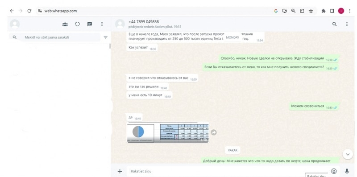Record a voice message with microphone
This screenshot has height=177, width=357.
347,171
